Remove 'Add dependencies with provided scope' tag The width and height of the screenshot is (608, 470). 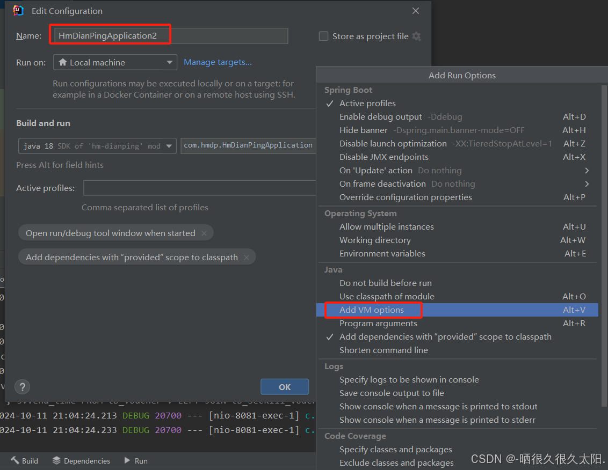[x=246, y=258]
